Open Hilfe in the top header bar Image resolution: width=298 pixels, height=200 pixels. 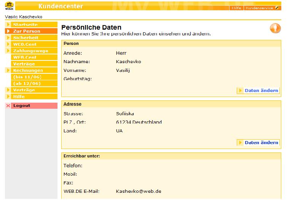[236, 8]
